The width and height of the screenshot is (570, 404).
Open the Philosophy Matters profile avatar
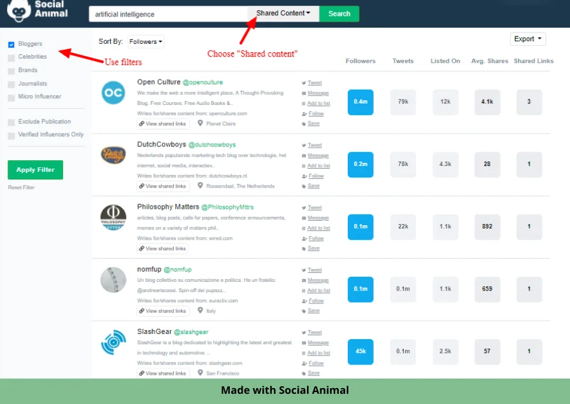[113, 218]
